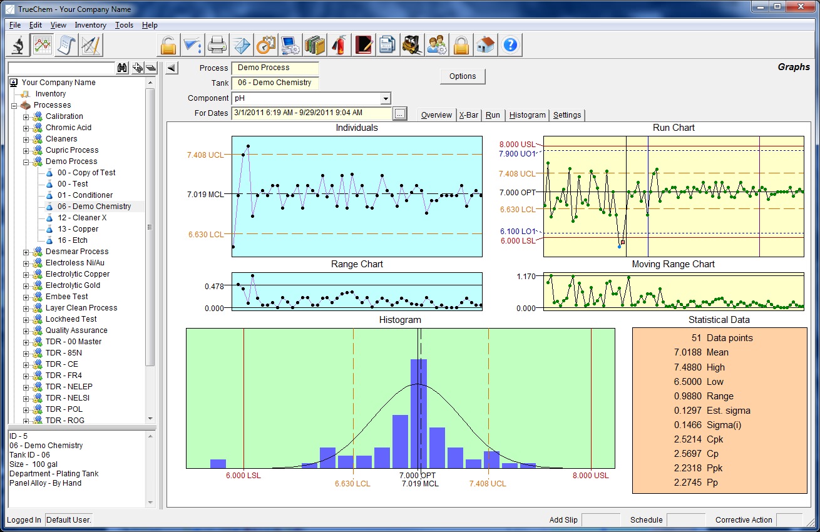The width and height of the screenshot is (820, 532).
Task: Hide the side panel with left arrow
Action: (172, 68)
